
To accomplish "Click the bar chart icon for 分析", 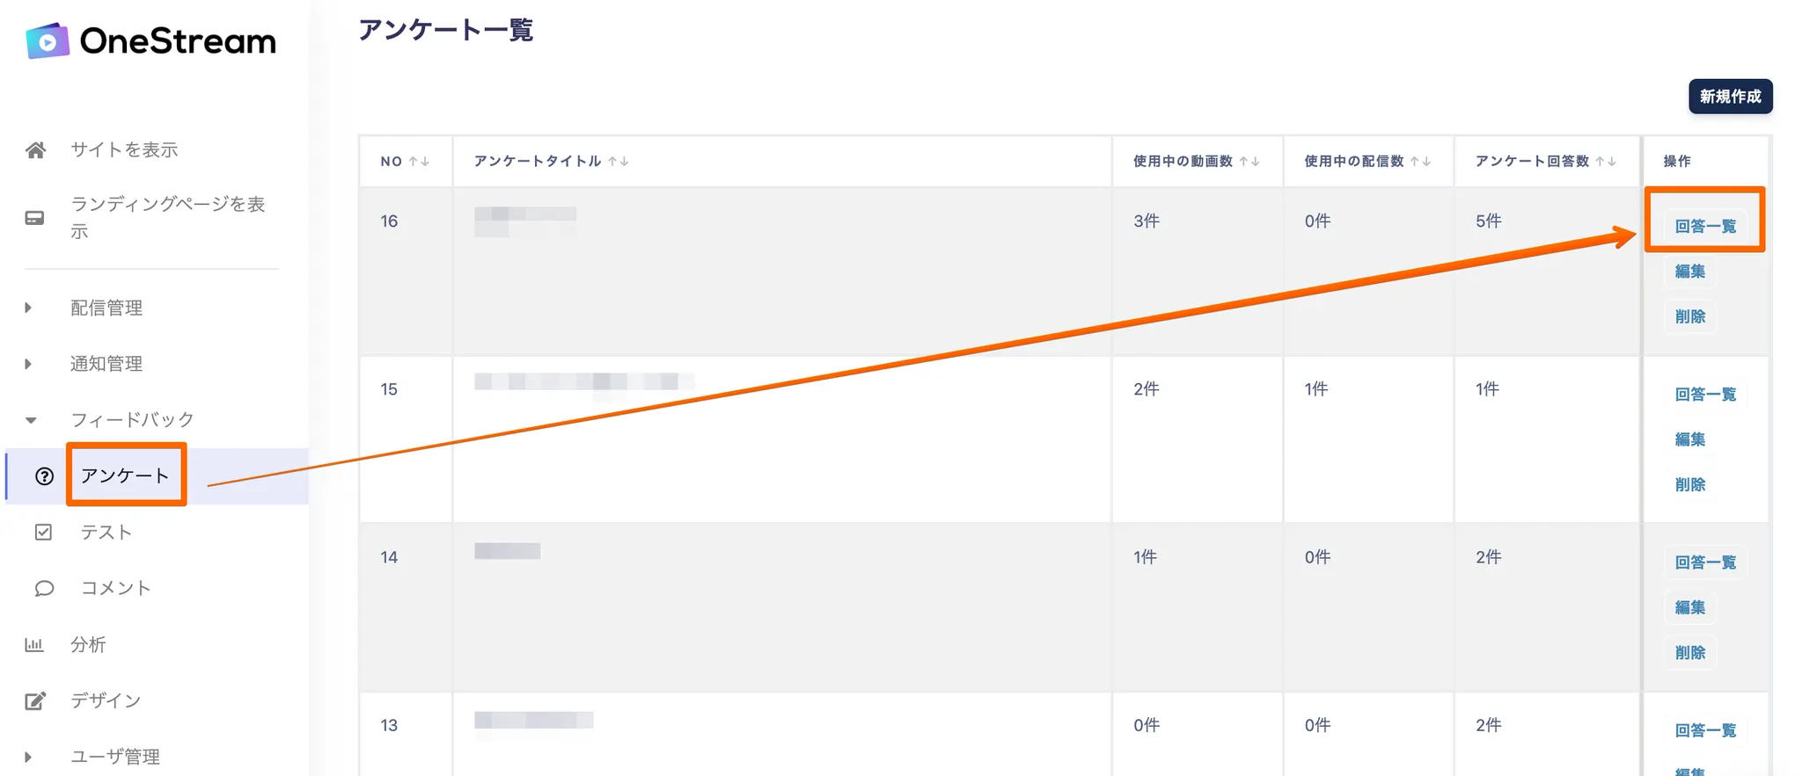I will pos(34,645).
